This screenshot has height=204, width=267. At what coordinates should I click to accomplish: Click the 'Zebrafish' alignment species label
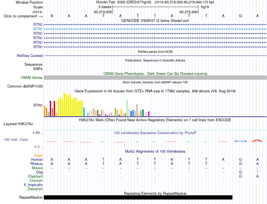pos(35,189)
